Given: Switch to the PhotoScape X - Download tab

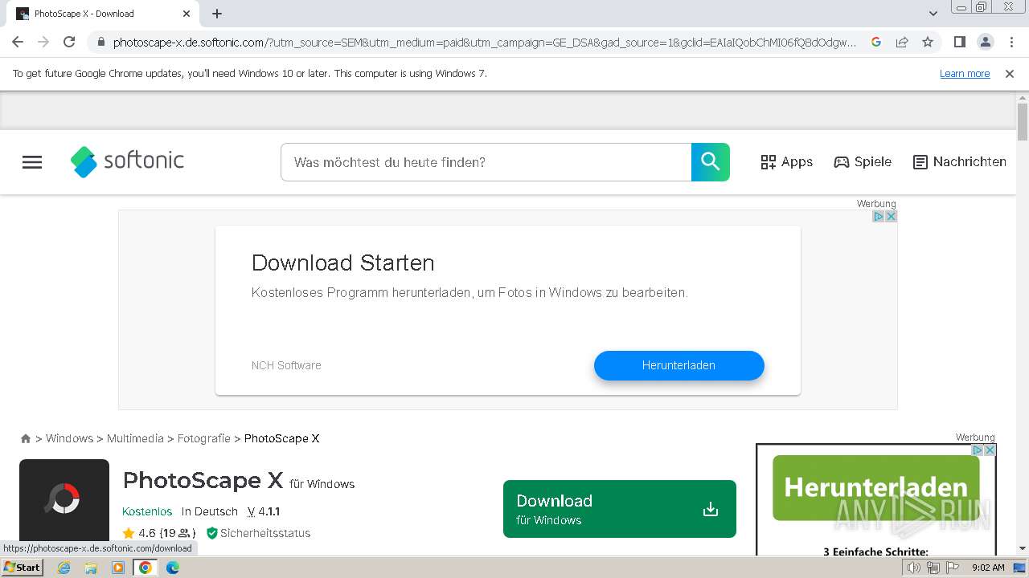Looking at the screenshot, I should [x=104, y=14].
